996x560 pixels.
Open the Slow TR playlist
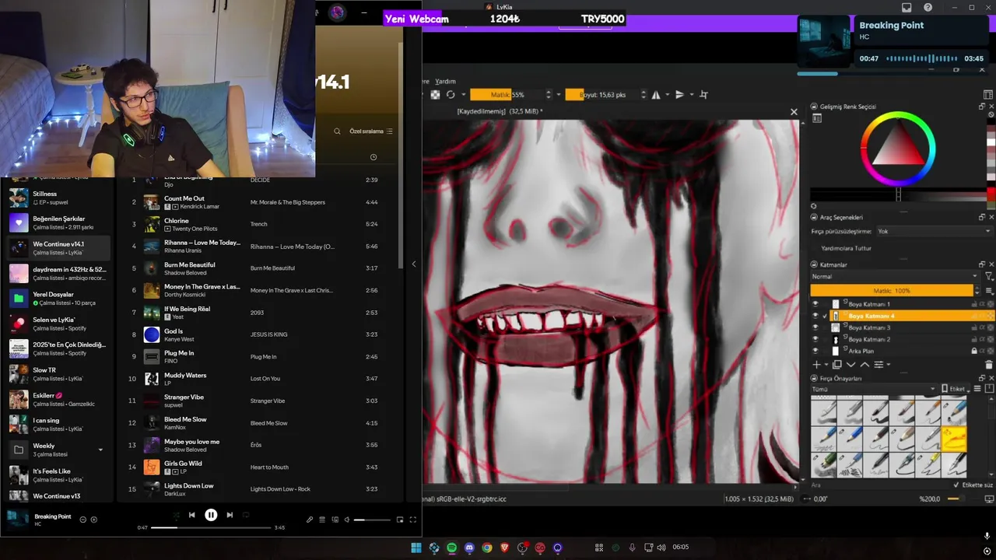[59, 374]
